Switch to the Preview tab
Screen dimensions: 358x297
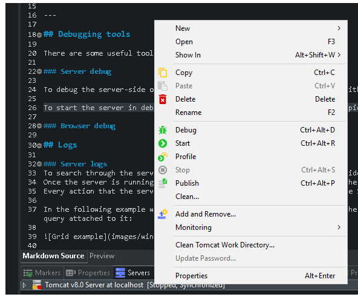pyautogui.click(x=102, y=256)
